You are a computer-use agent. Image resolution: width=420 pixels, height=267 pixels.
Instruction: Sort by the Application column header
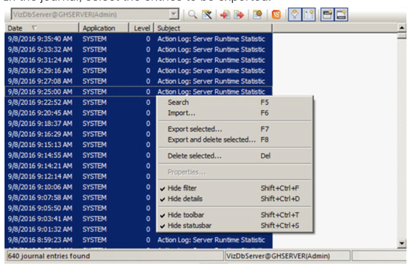(x=104, y=28)
